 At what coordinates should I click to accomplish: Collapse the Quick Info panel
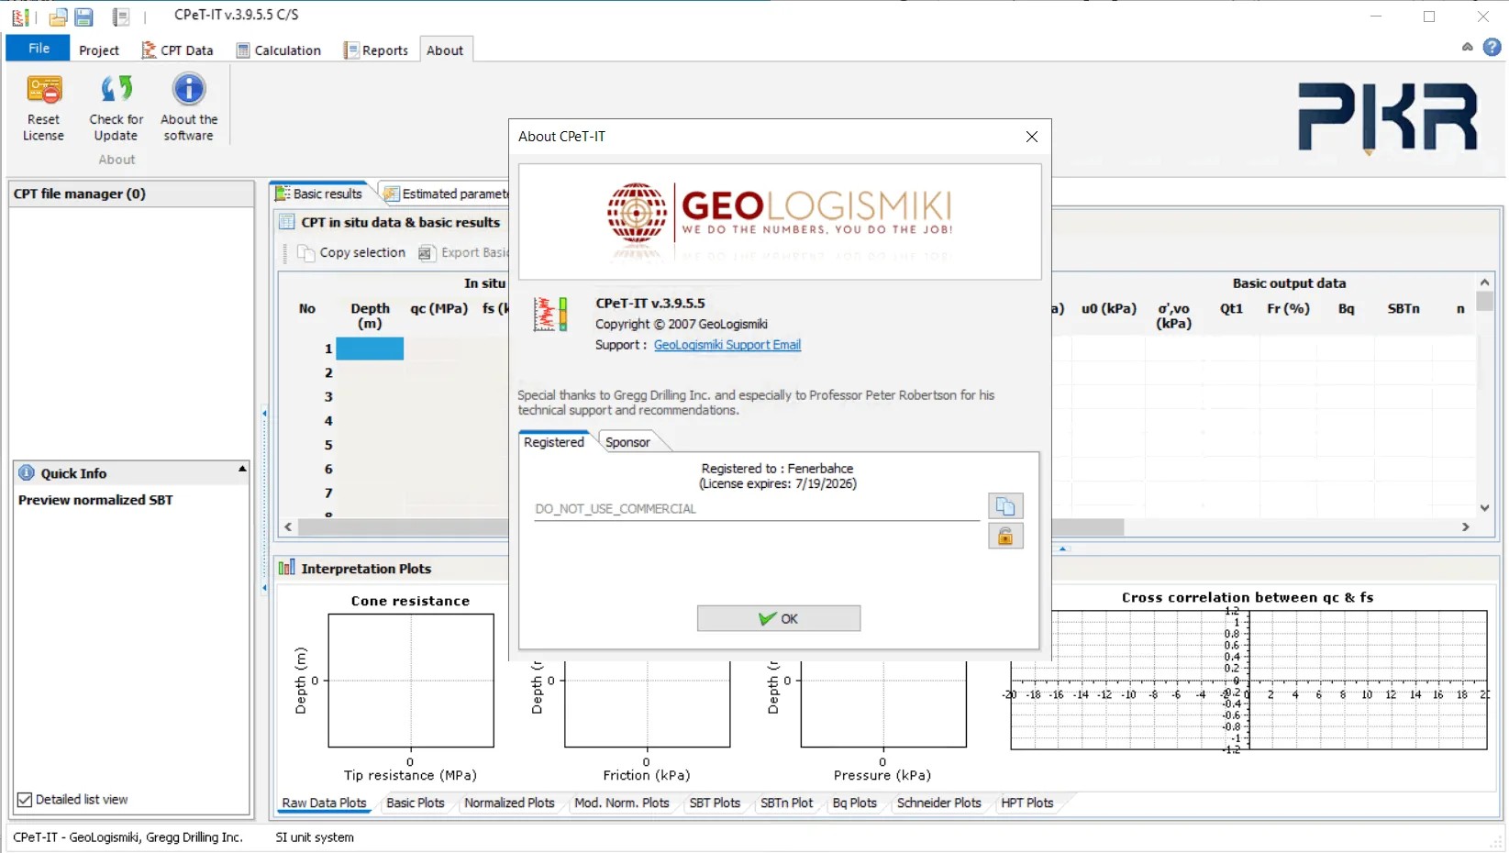point(242,469)
